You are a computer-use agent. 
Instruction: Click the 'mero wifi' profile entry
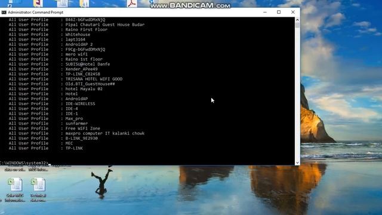pyautogui.click(x=76, y=54)
